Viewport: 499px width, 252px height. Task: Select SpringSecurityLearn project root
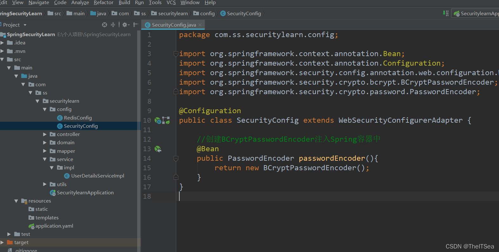(x=31, y=35)
